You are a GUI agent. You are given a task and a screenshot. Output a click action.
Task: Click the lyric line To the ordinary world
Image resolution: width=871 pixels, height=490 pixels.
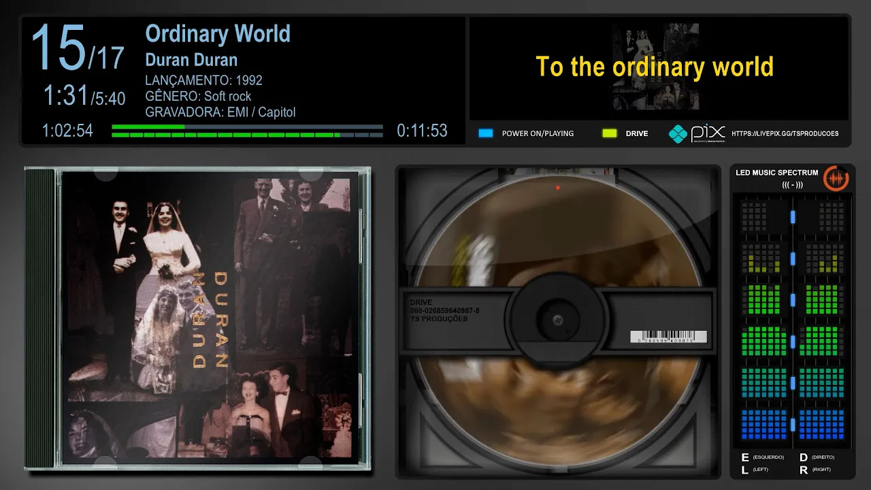pos(655,67)
